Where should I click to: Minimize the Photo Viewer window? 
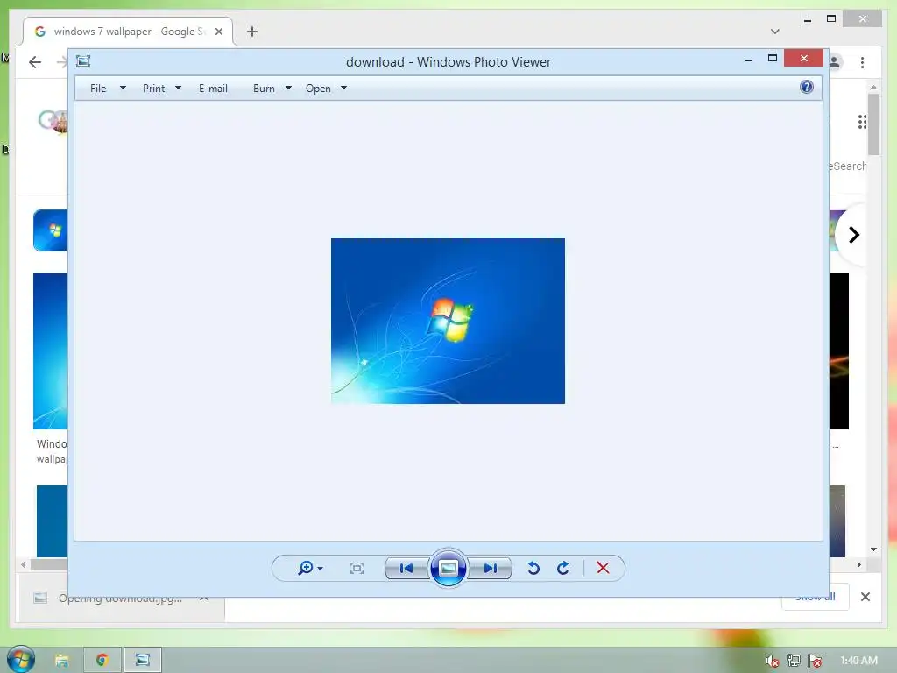click(749, 59)
